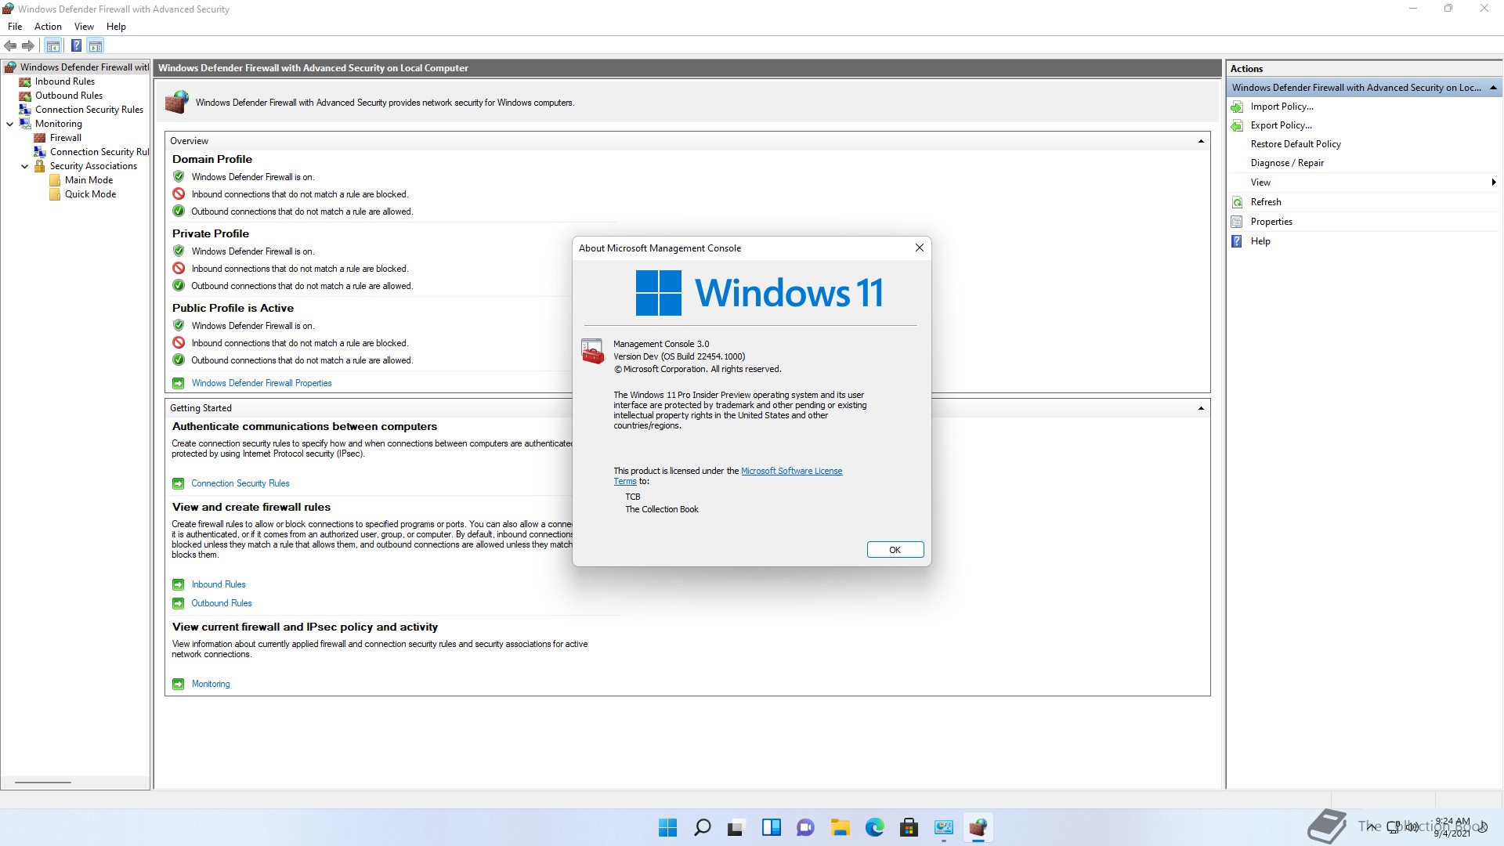This screenshot has height=846, width=1504.
Task: Open Quick Mode folder in tree
Action: pos(91,194)
